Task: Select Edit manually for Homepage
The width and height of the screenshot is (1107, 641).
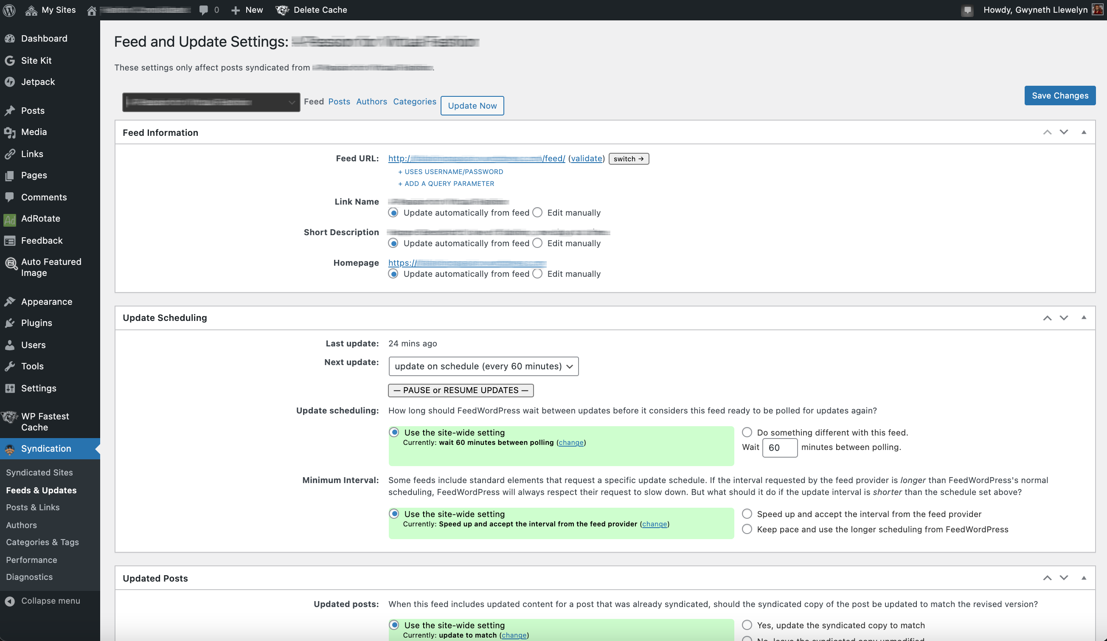Action: [537, 274]
